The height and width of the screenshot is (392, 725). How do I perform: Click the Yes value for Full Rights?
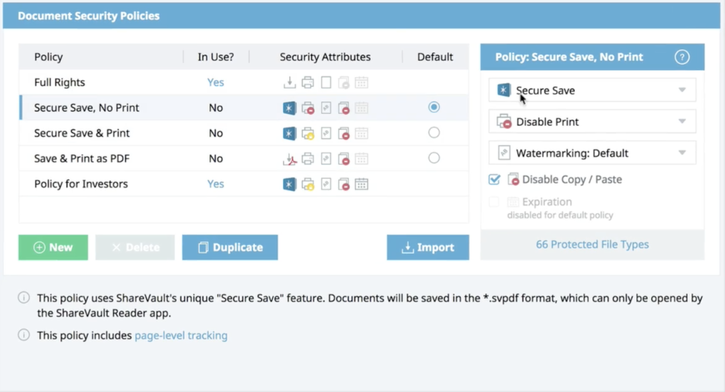[x=216, y=82]
